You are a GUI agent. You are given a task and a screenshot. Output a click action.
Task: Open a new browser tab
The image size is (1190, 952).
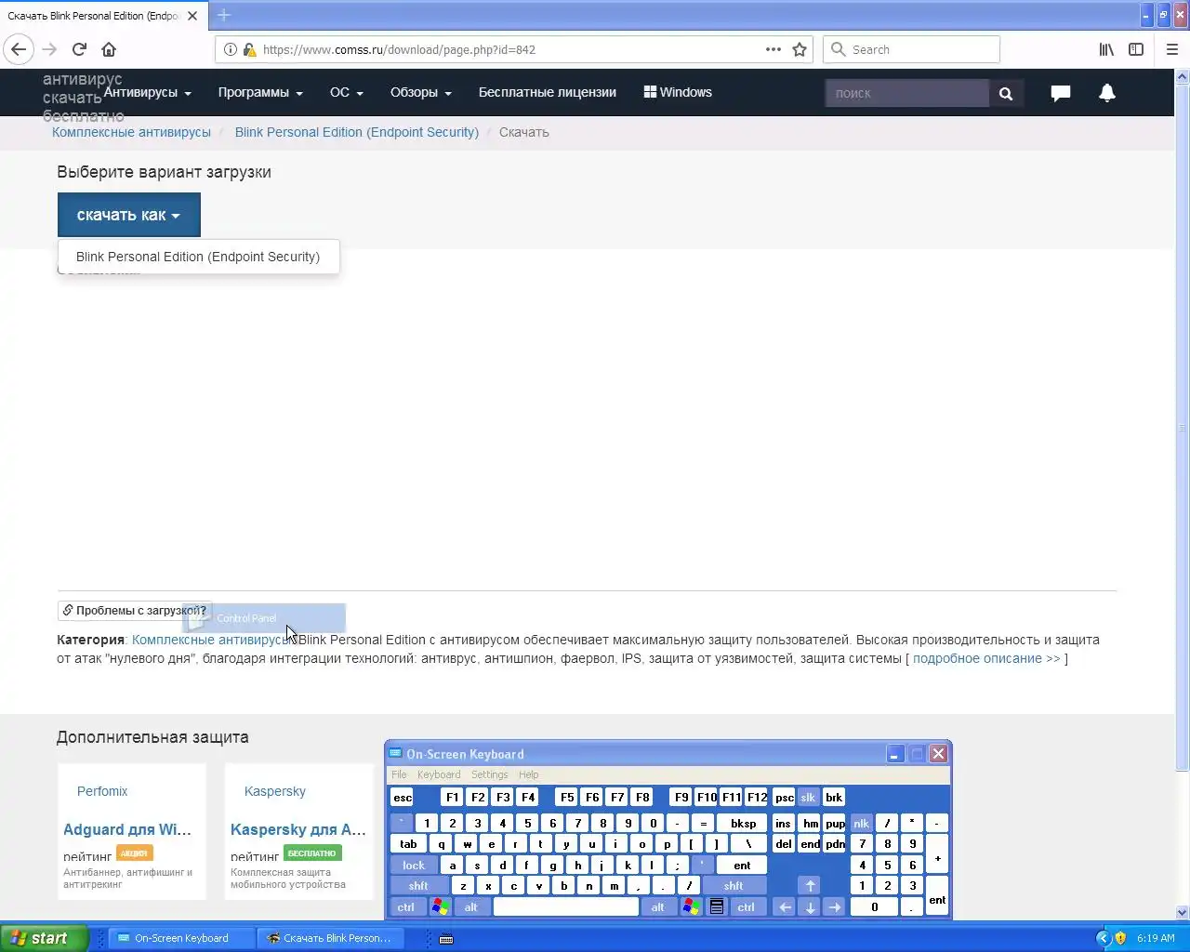pyautogui.click(x=224, y=15)
